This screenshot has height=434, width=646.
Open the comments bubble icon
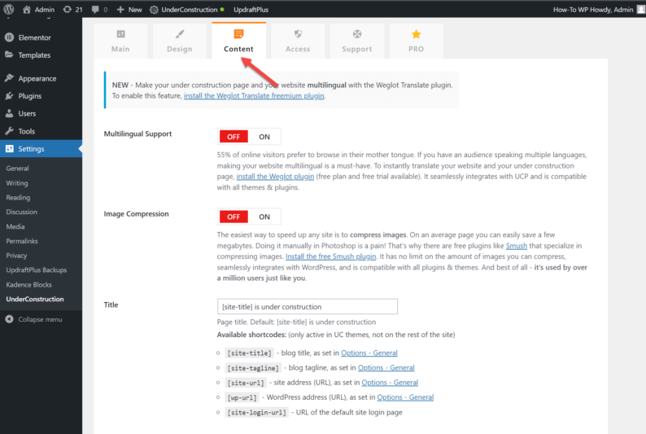(95, 10)
